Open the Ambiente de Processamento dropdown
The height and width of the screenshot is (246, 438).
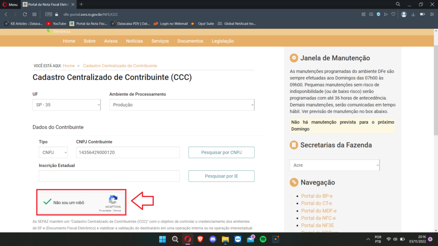[182, 105]
